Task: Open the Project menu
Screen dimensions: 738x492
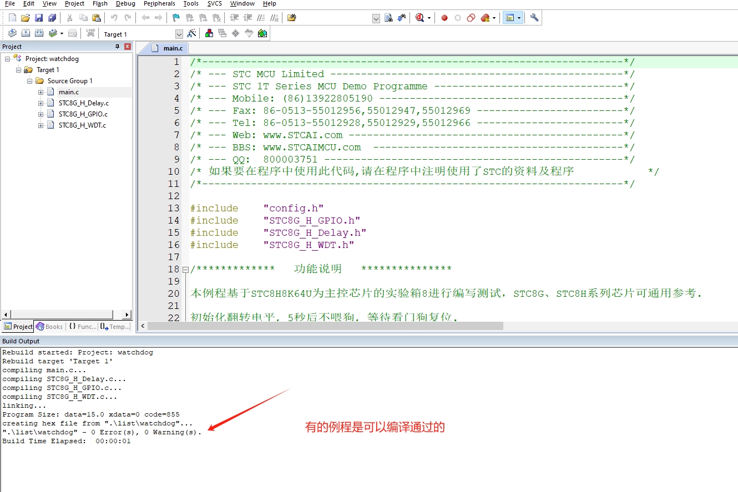Action: click(x=74, y=4)
